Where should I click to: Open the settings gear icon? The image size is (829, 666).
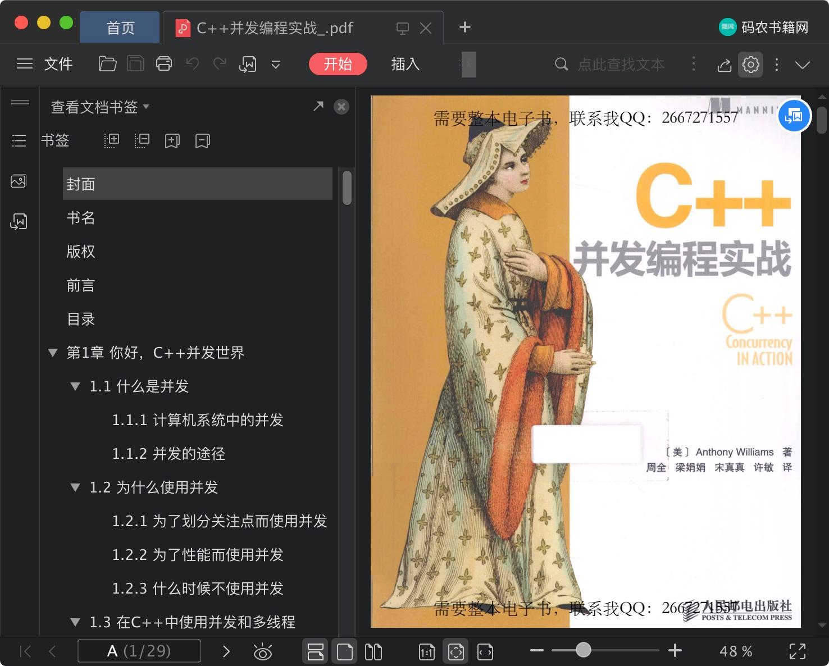(x=751, y=65)
